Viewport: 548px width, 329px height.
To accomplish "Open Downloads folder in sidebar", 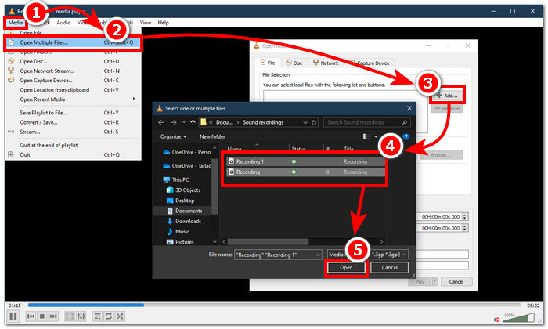I will [x=184, y=222].
